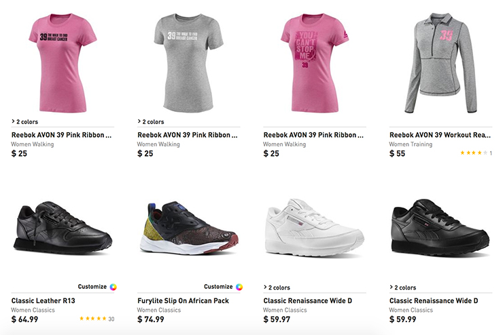The width and height of the screenshot is (503, 335).
Task: Click the Customize color wheel on Classic Leather R13
Action: pos(114,287)
